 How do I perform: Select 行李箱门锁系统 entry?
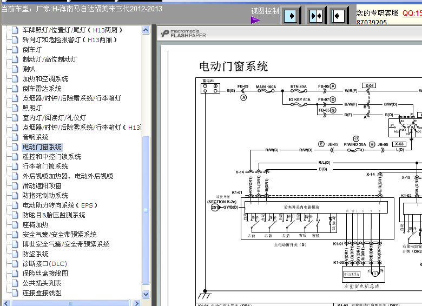click(x=45, y=166)
